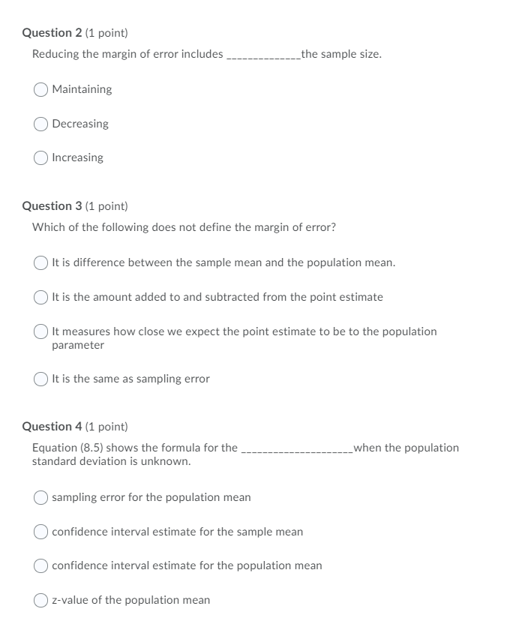Click the Decreasing label text
Image resolution: width=525 pixels, height=633 pixels.
[79, 124]
